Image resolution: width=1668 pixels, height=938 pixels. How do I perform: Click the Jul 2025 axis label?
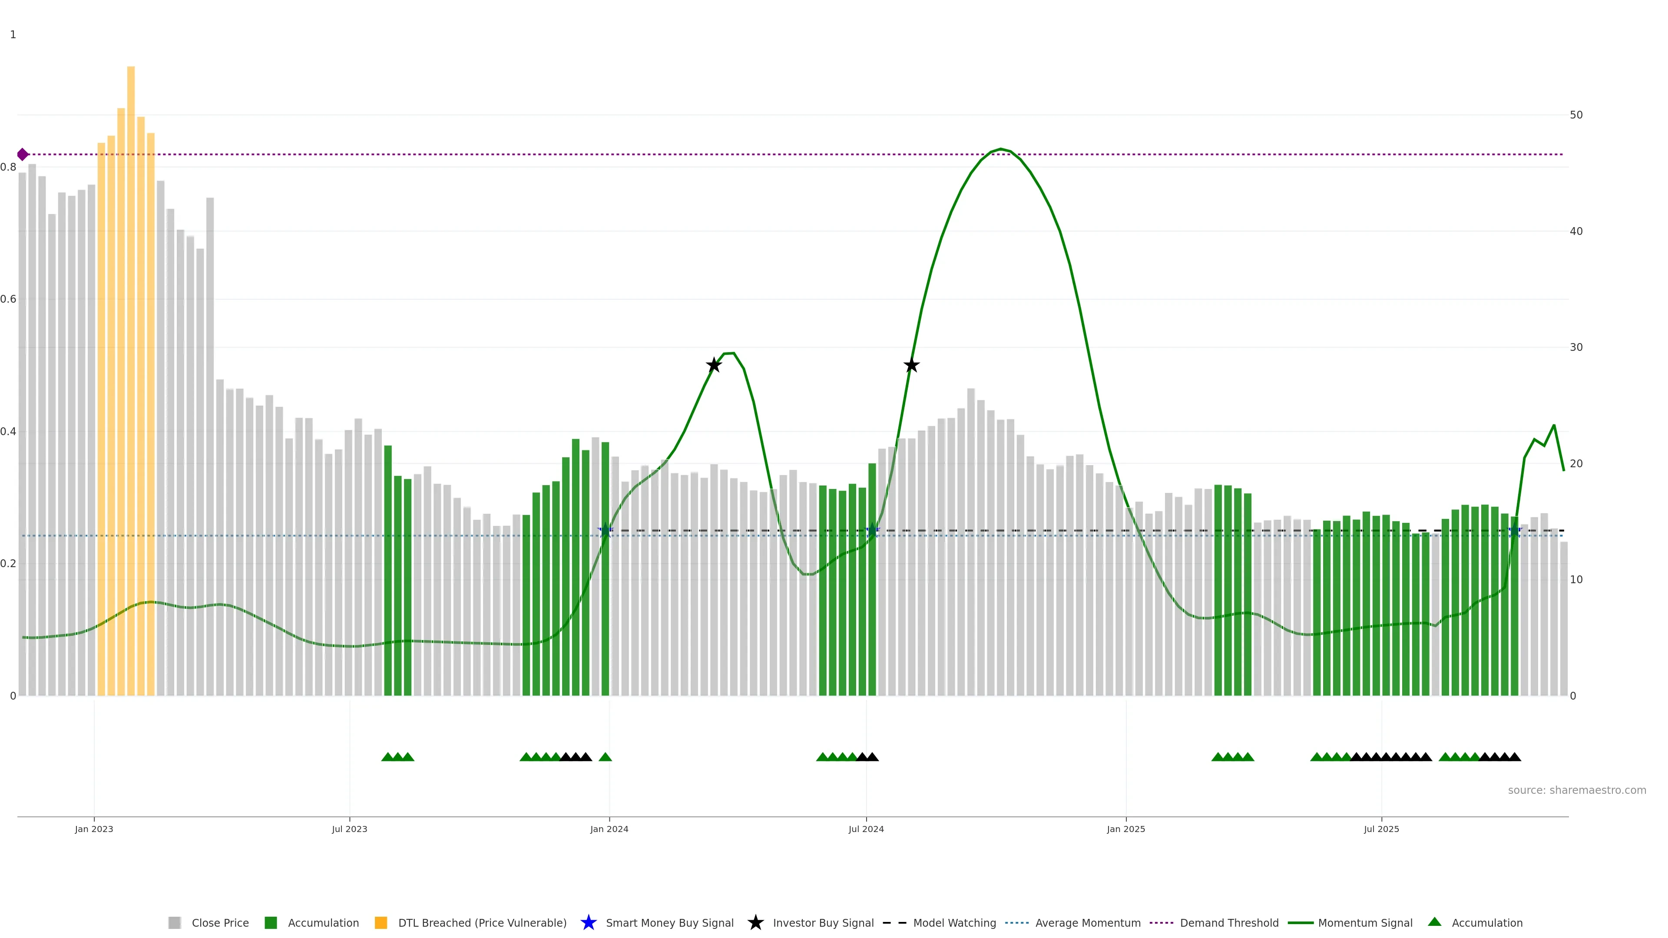[x=1381, y=829]
